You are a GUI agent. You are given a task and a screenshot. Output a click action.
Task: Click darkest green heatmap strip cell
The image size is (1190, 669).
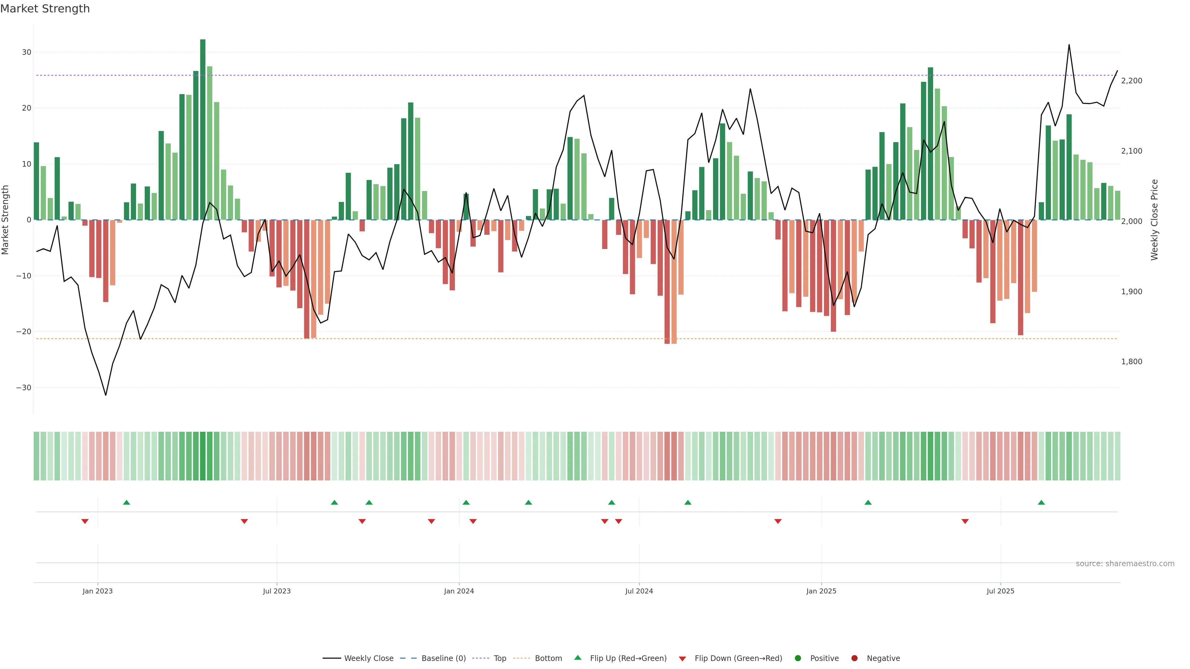coord(203,456)
